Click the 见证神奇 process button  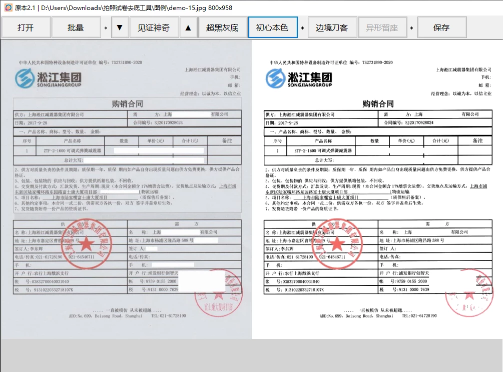[x=154, y=28]
